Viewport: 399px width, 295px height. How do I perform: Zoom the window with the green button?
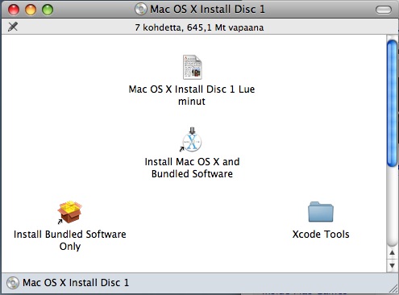tap(48, 10)
